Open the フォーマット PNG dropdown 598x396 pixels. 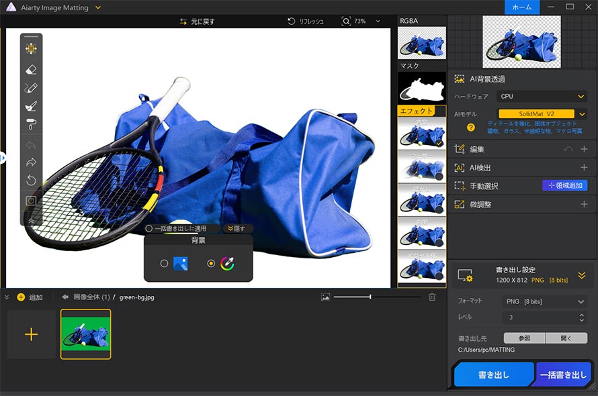click(543, 302)
